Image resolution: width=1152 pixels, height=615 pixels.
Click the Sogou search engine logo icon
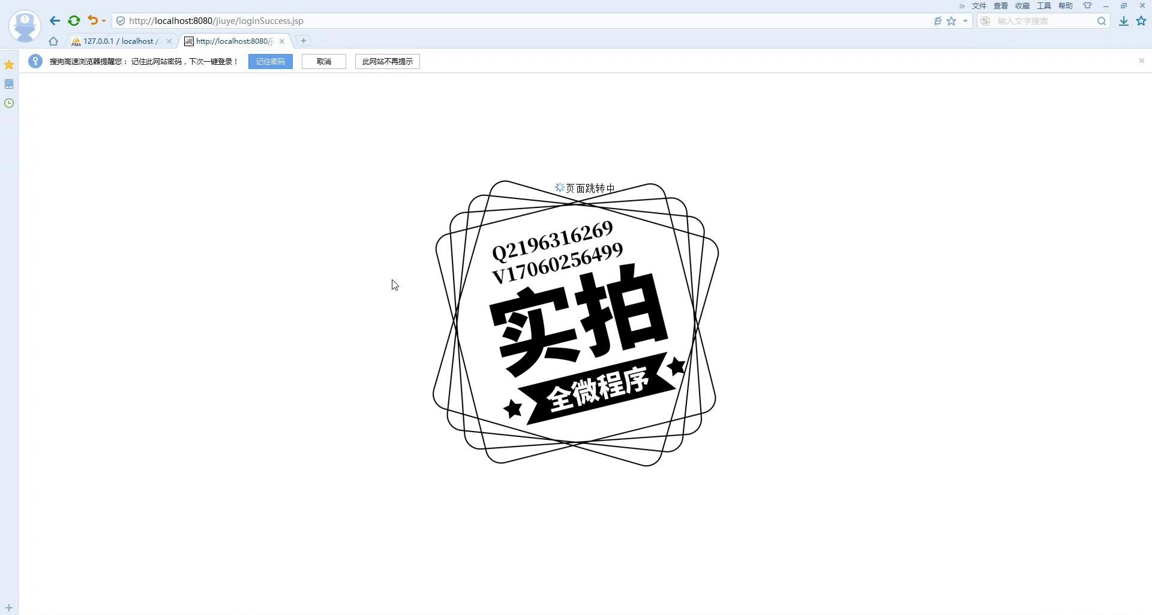[985, 21]
